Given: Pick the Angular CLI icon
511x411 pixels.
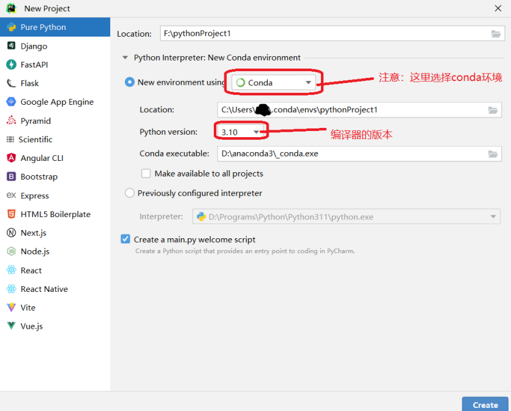Looking at the screenshot, I should 11,158.
